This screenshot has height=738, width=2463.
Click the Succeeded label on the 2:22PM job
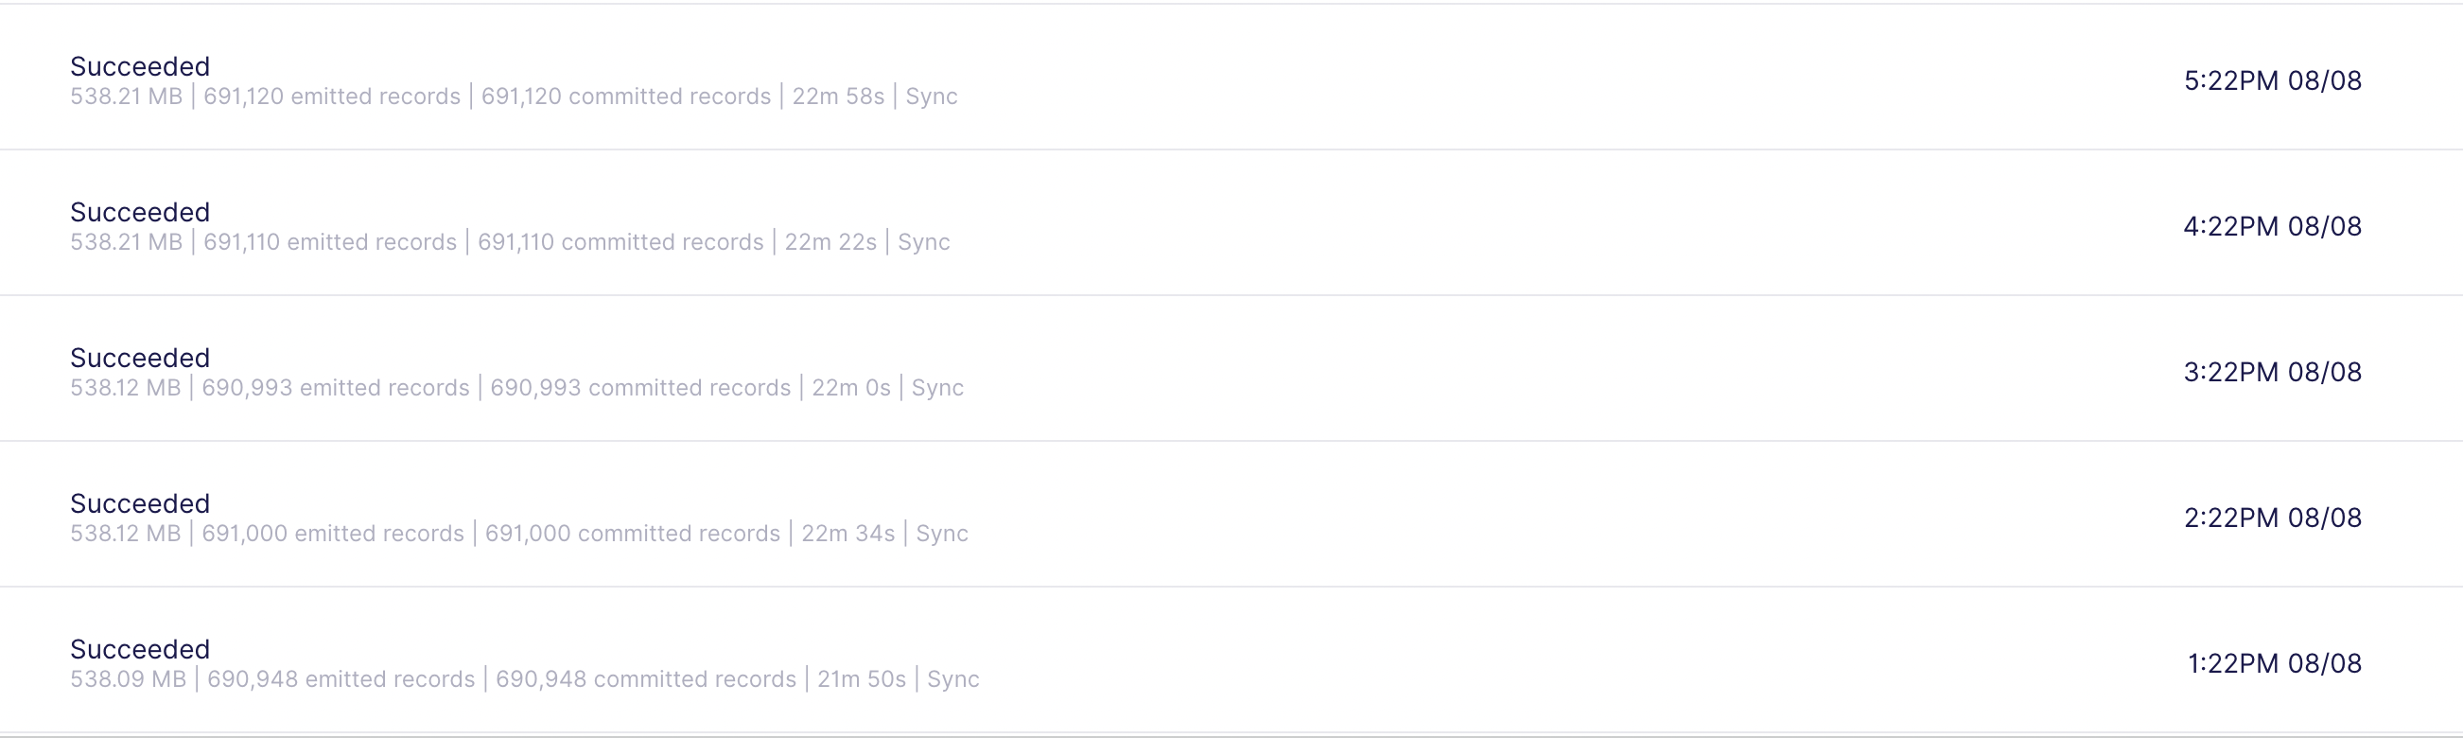(x=140, y=502)
